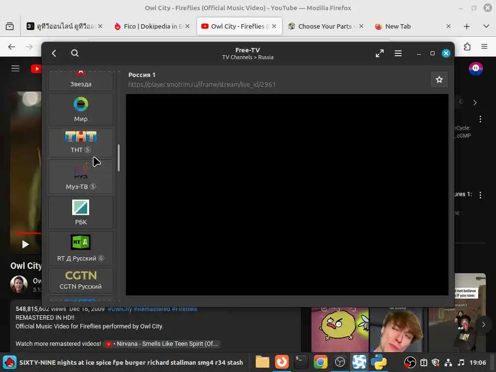The width and height of the screenshot is (496, 372).
Task: Open the orange swirl taskbar app
Action: tap(281, 362)
